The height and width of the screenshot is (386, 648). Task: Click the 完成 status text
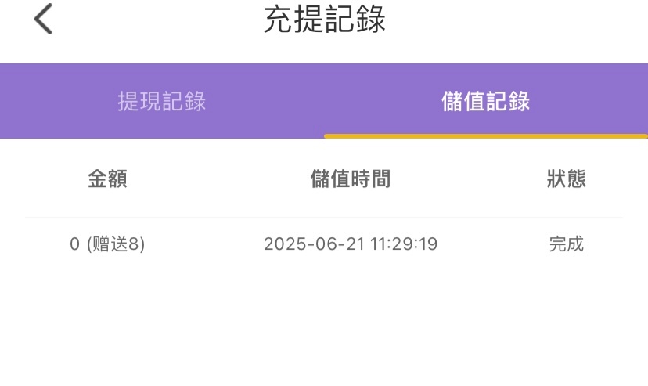(566, 244)
